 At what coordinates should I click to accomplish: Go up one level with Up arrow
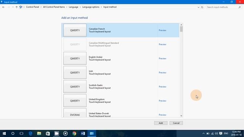tap(16, 7)
